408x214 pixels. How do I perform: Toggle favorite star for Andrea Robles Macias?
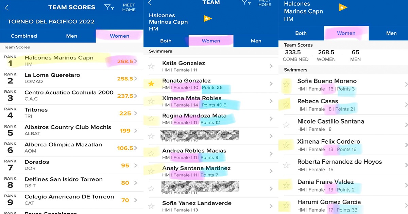coord(151,154)
